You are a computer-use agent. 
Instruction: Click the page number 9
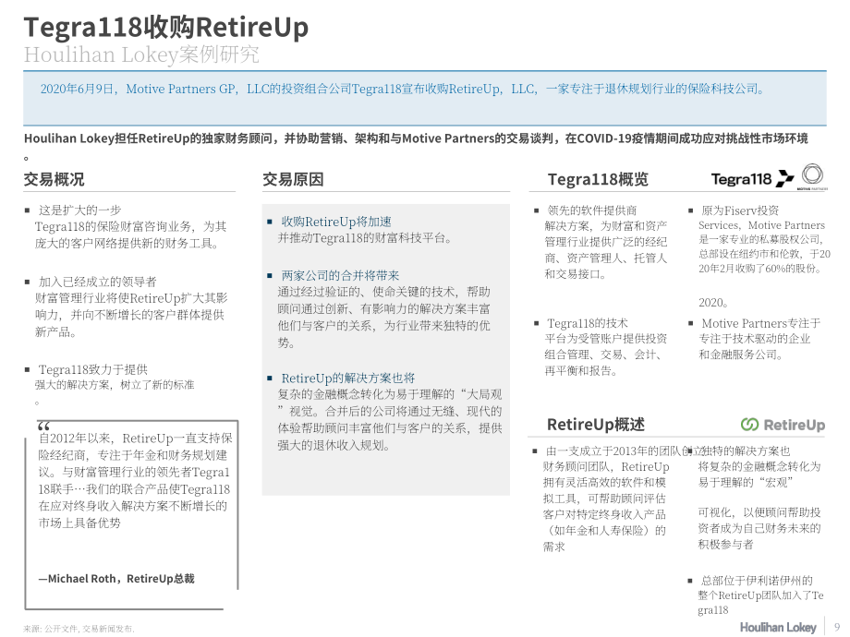click(x=838, y=627)
